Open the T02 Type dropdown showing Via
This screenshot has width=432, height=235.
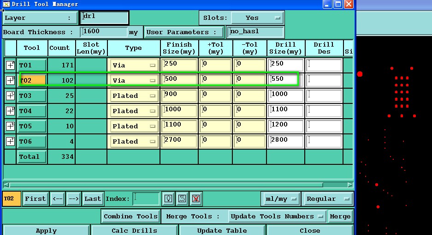pos(133,80)
